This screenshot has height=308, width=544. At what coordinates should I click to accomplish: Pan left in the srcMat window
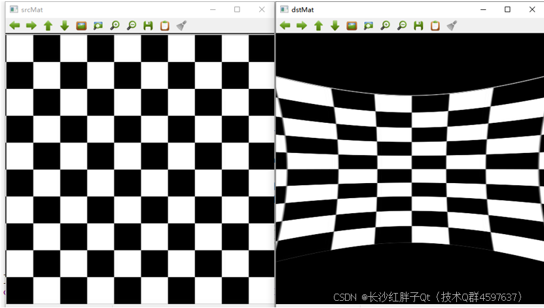tap(14, 26)
